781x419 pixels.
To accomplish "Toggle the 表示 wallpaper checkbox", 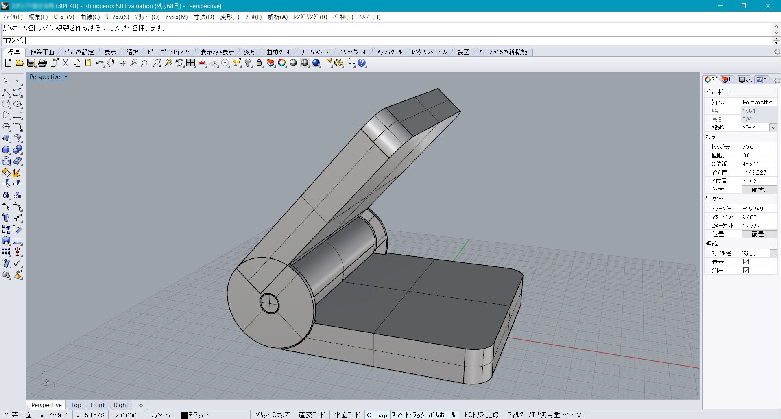I will click(x=746, y=262).
